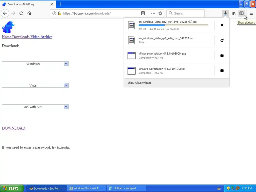Open the Downloads navigation link
The width and height of the screenshot is (256, 192).
(x=21, y=37)
